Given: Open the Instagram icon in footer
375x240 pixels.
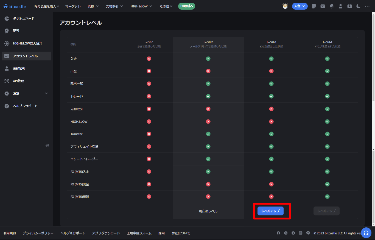Looking at the screenshot, I should tap(301, 233).
